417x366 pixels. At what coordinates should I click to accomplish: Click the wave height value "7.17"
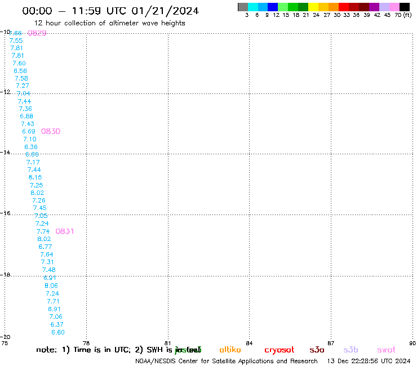tap(33, 162)
